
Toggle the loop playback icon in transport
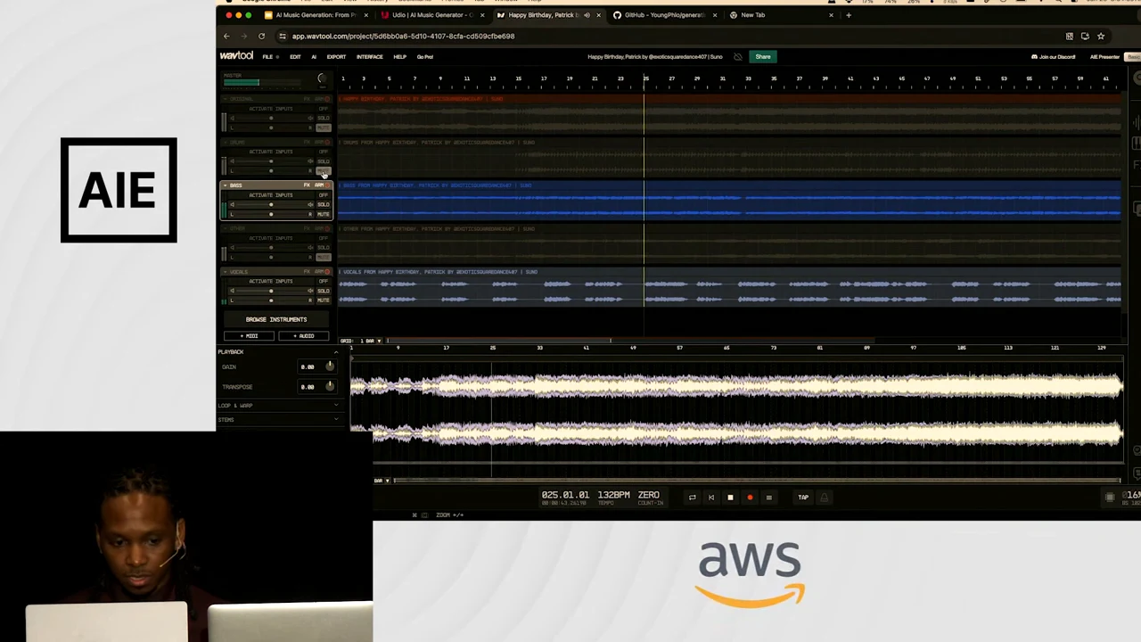(692, 498)
